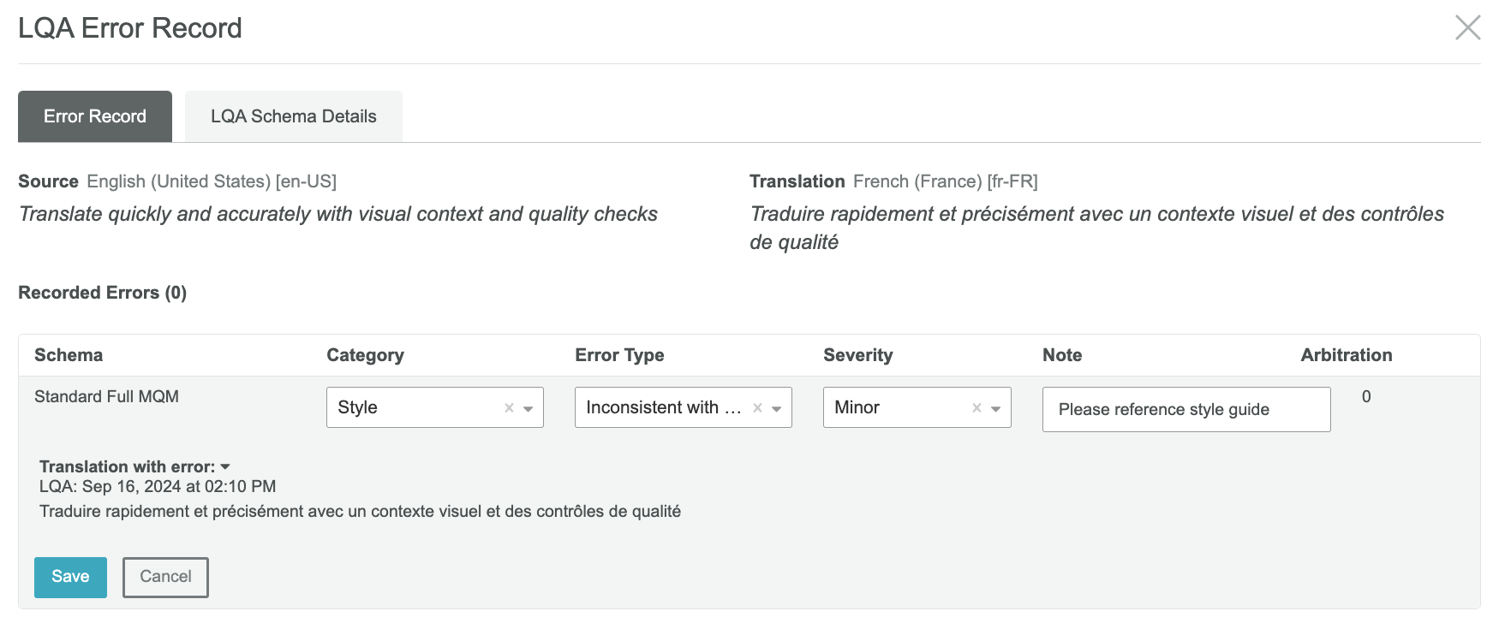Image resolution: width=1499 pixels, height=623 pixels.
Task: Click the Standard Full MQM schema cell
Action: 107,397
